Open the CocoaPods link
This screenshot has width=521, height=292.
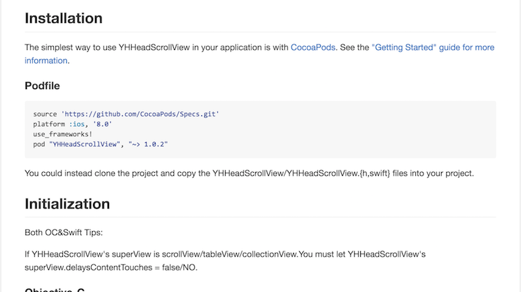point(313,47)
